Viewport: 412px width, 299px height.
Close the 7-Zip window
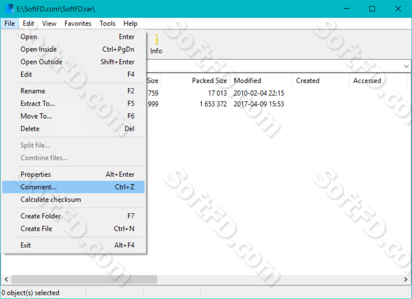click(398, 9)
